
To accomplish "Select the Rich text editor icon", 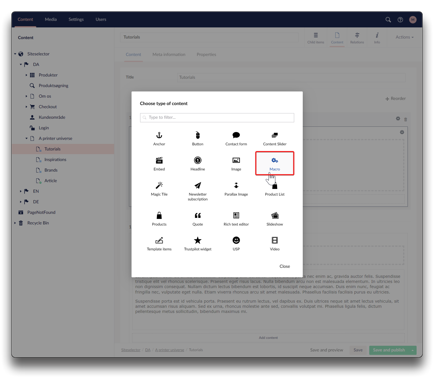I will click(x=236, y=216).
